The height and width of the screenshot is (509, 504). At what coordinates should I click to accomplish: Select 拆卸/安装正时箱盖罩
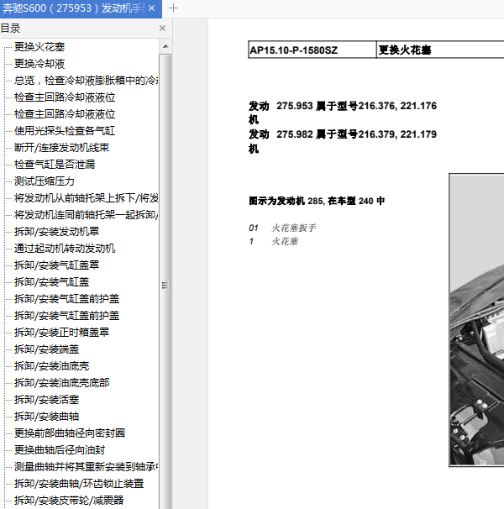(61, 333)
